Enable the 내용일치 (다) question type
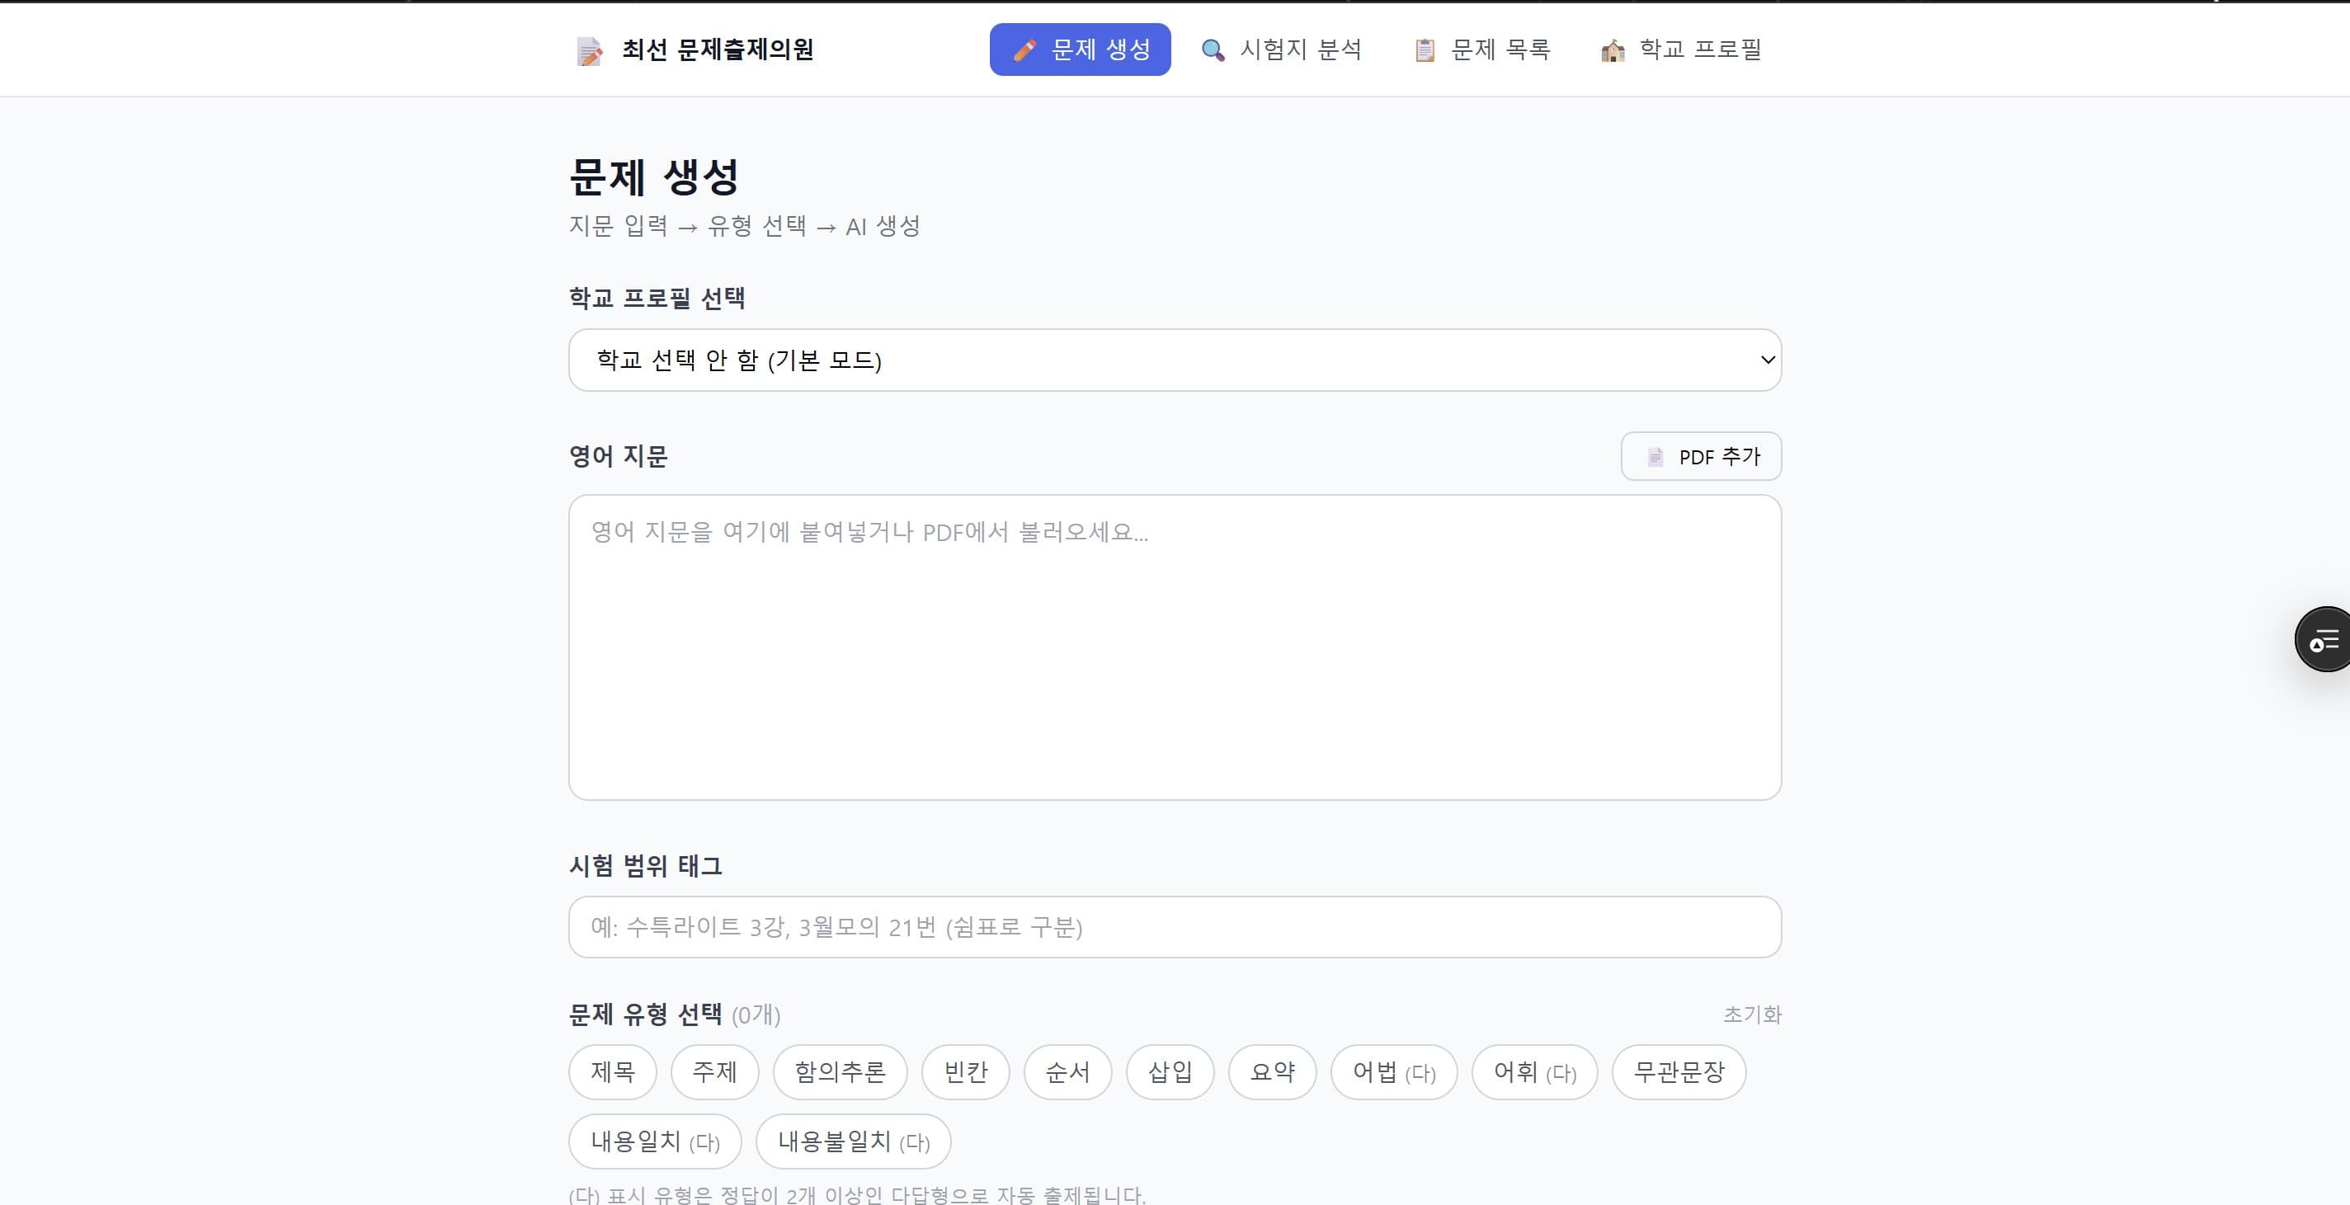This screenshot has width=2350, height=1205. [655, 1141]
